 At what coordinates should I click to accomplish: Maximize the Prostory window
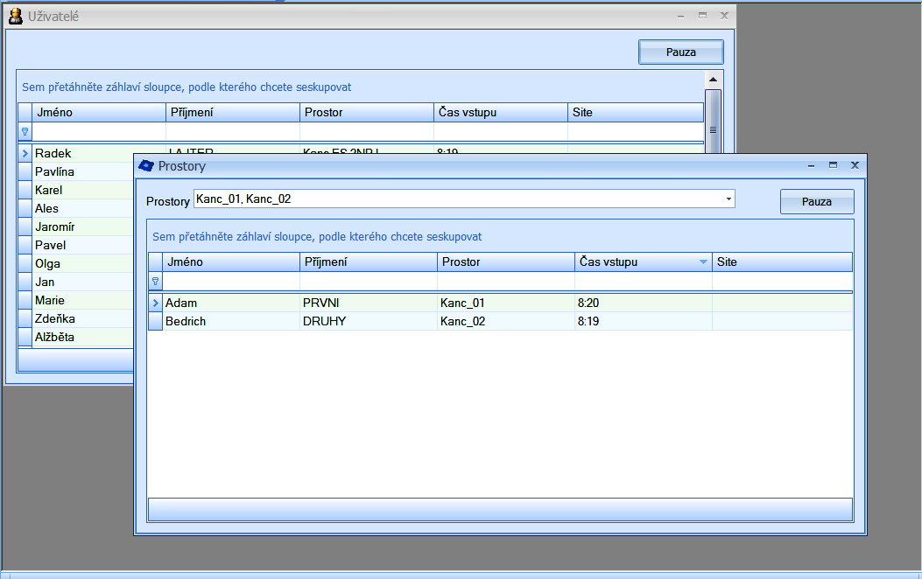click(x=833, y=165)
